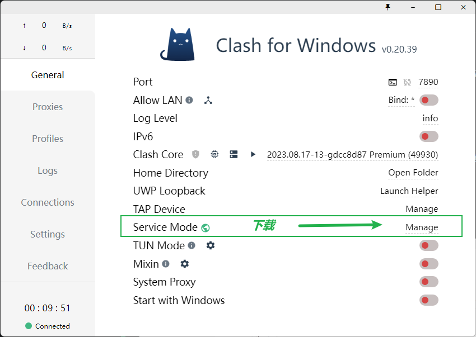
Task: Click the play arrow beside Clash Core
Action: pyautogui.click(x=253, y=154)
